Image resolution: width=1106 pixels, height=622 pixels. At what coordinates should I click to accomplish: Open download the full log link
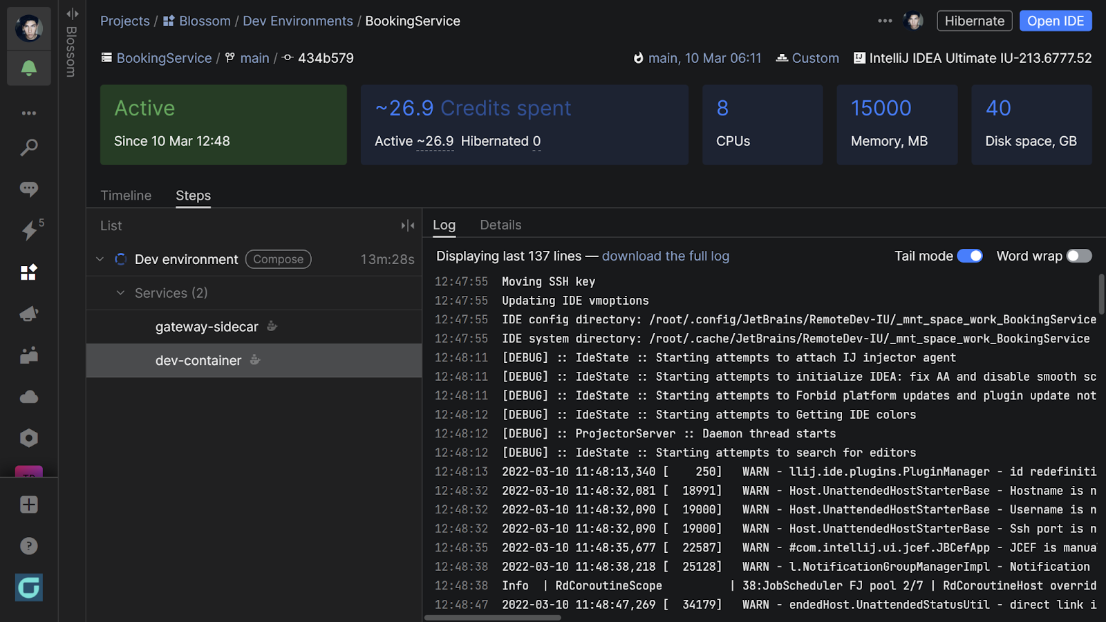(666, 256)
